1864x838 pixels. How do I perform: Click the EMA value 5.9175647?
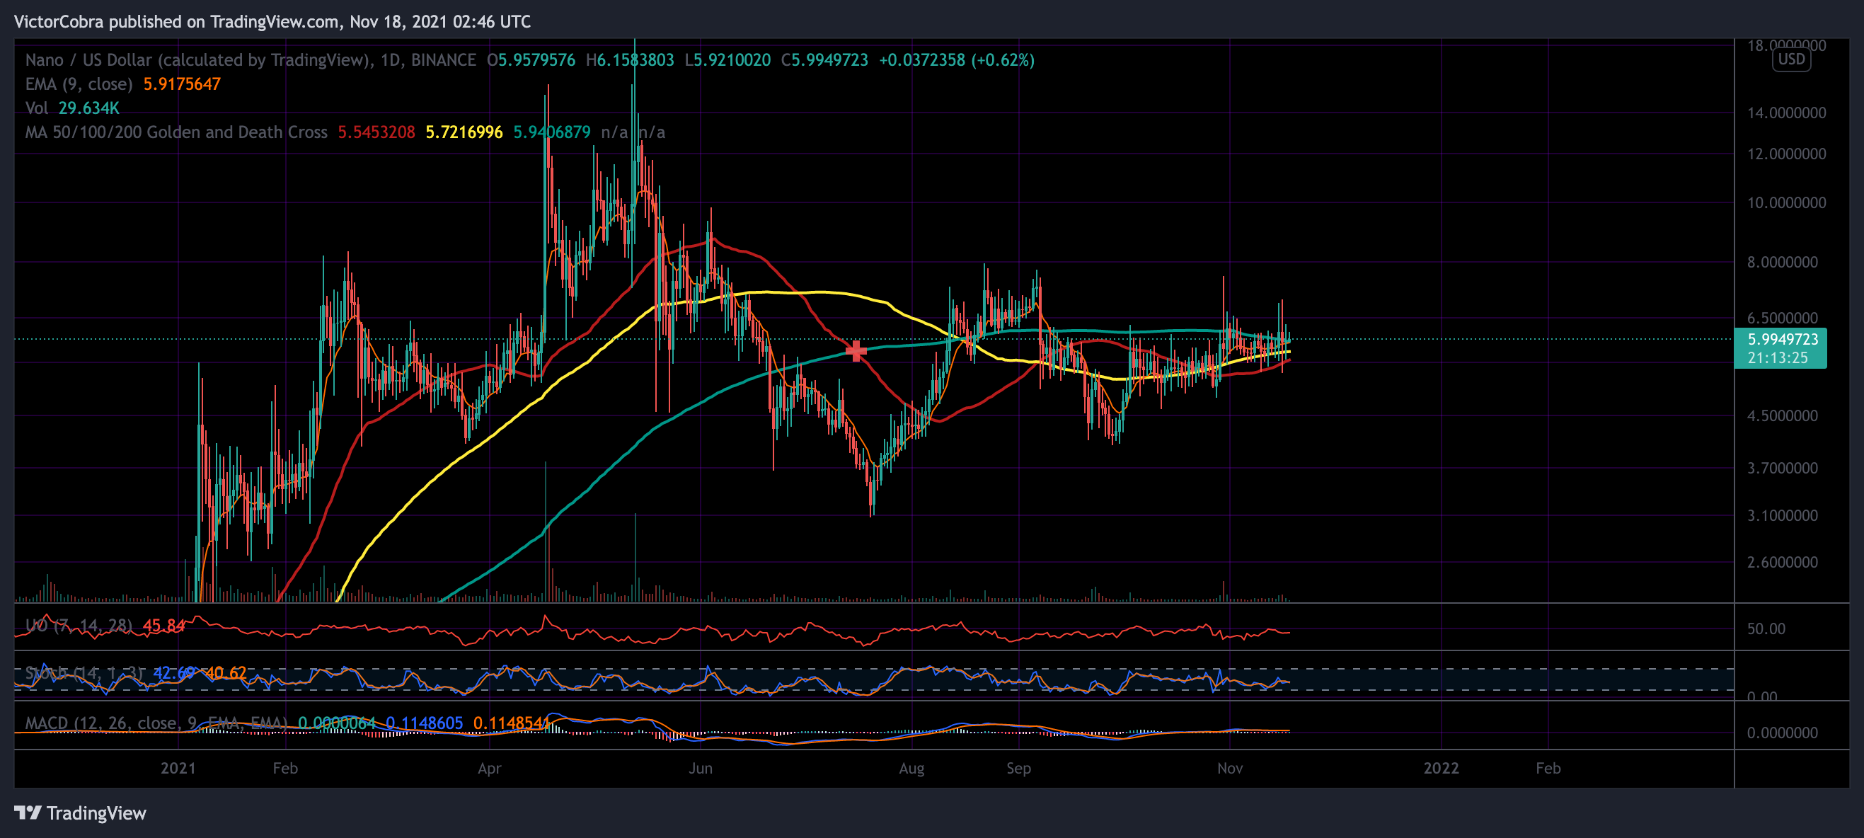pyautogui.click(x=182, y=84)
